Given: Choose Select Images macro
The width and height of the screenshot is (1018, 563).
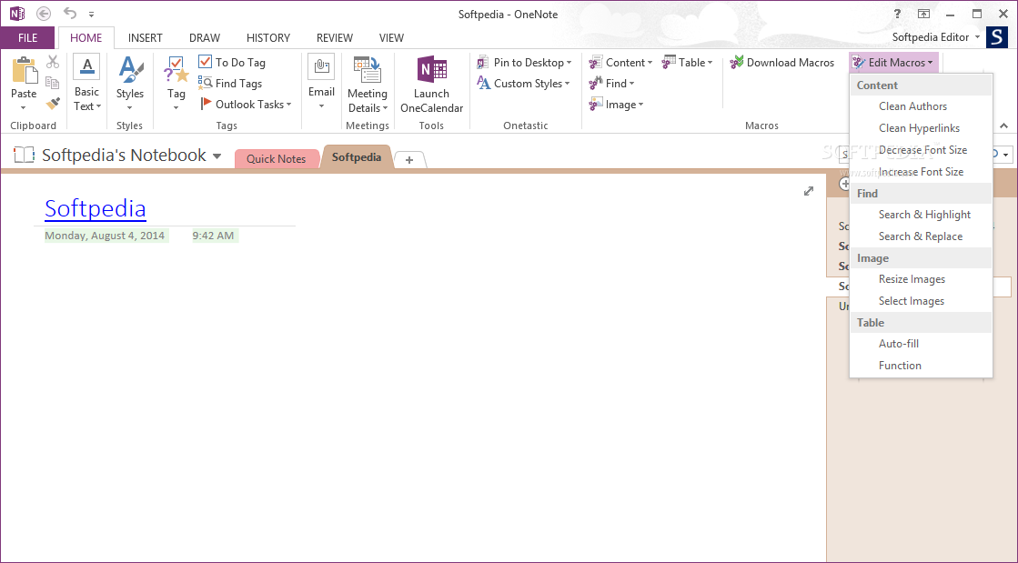Looking at the screenshot, I should tap(921, 301).
